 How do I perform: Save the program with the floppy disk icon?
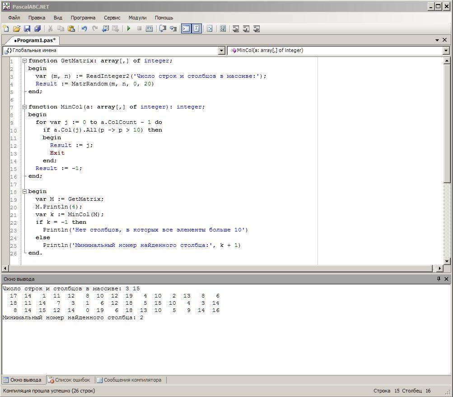click(27, 28)
